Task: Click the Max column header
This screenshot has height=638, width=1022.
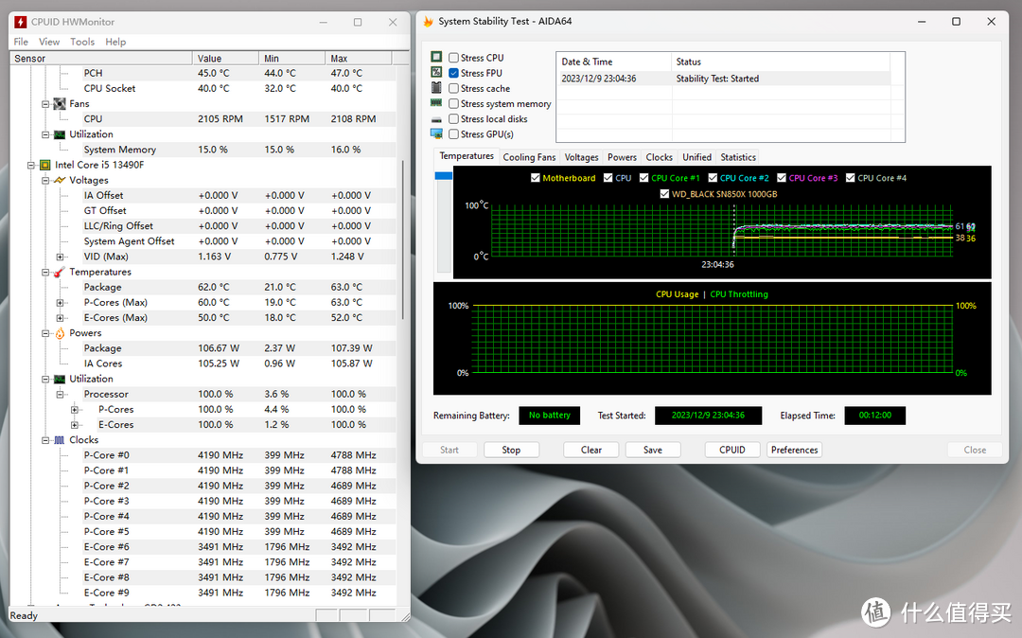Action: point(358,58)
